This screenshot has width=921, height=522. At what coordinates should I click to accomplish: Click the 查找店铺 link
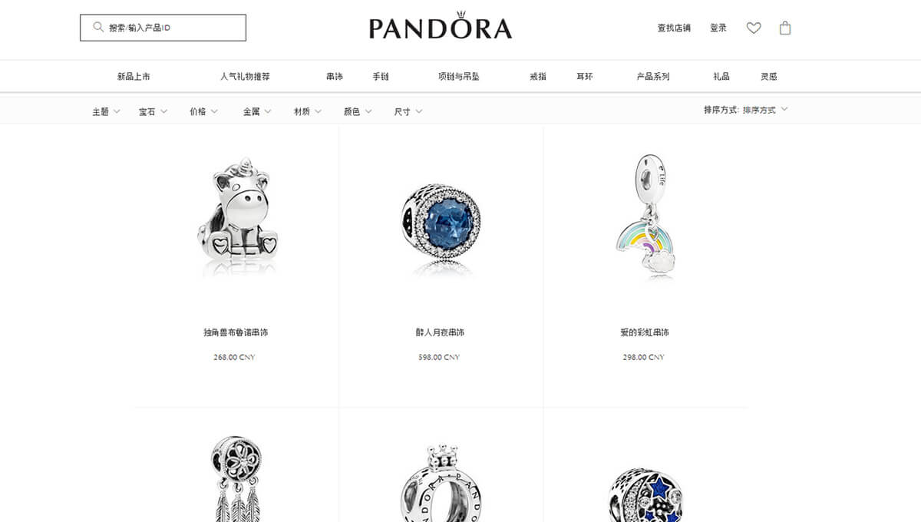coord(674,28)
